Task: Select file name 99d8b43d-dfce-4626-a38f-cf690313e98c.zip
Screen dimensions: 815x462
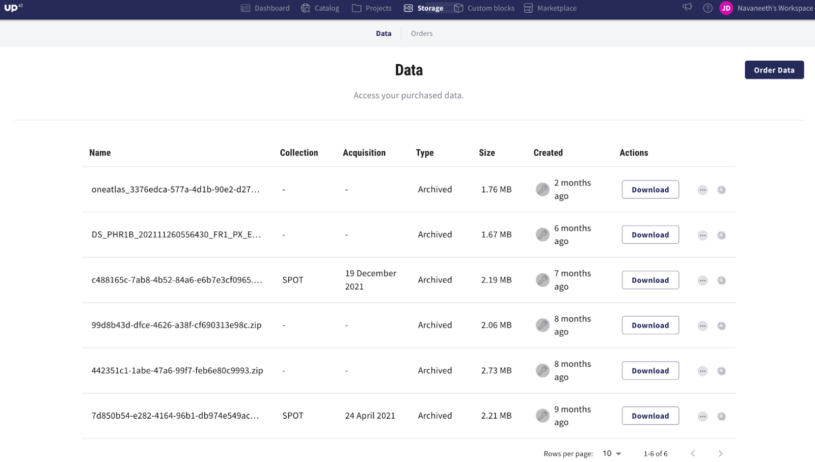Action: point(176,325)
